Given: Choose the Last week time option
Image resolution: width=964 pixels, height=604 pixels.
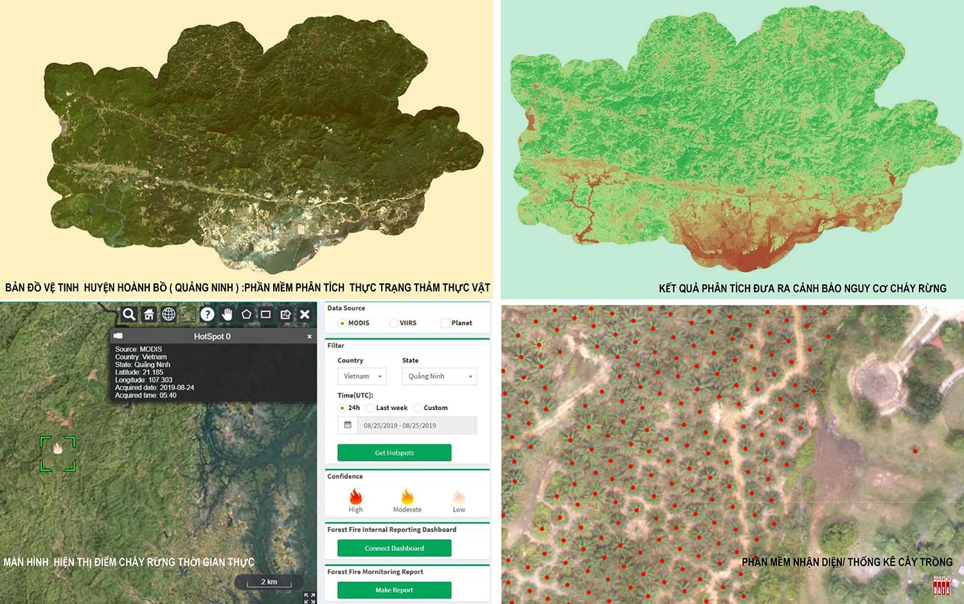Looking at the screenshot, I should click(370, 408).
